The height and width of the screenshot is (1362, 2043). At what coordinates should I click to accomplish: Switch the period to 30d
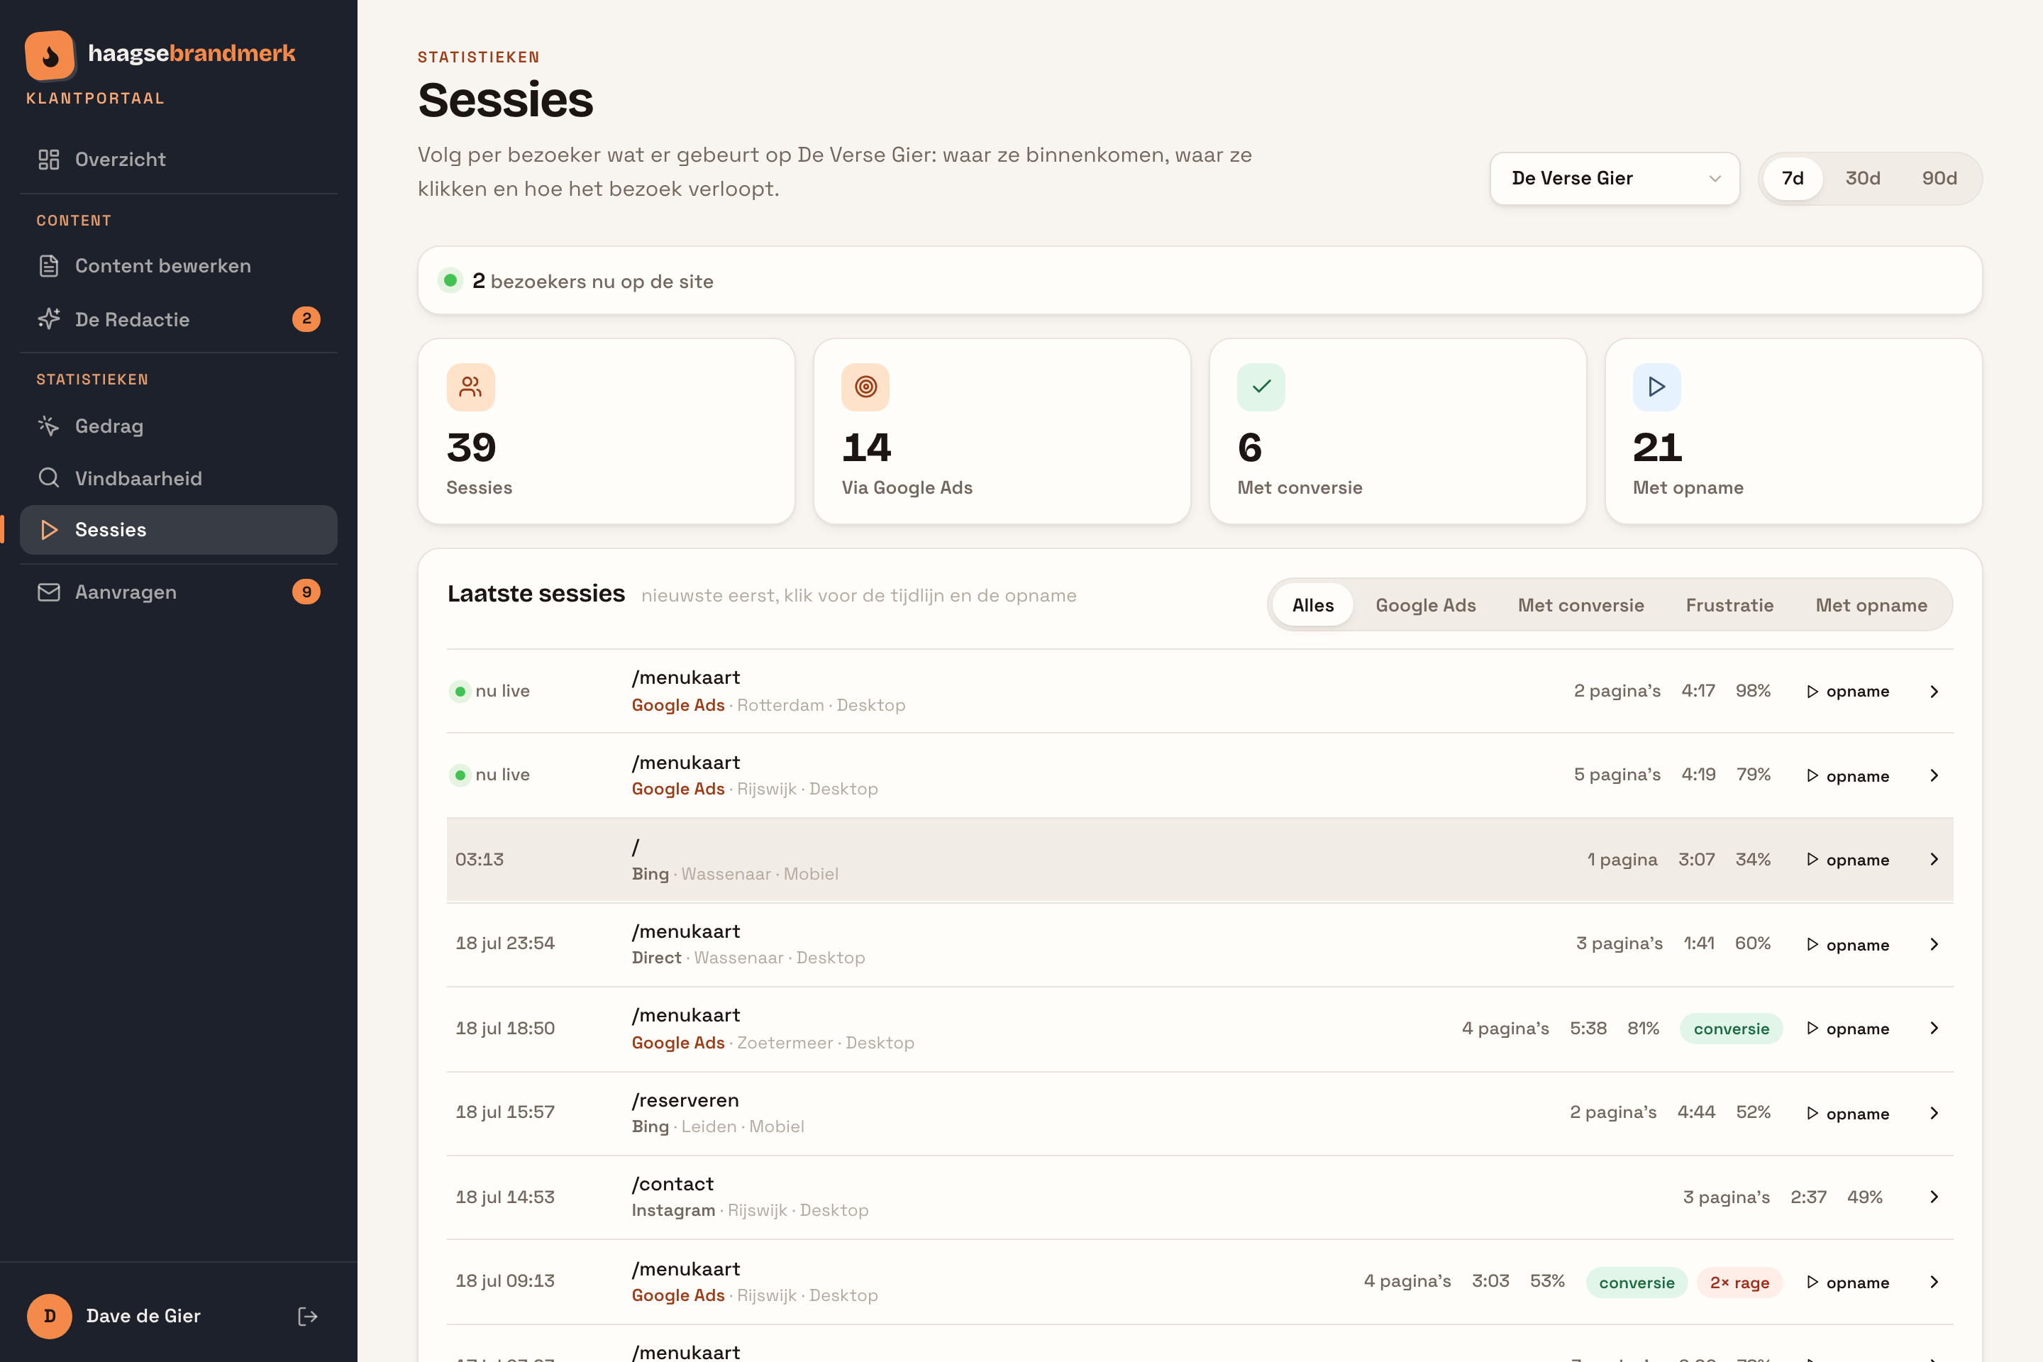tap(1862, 178)
